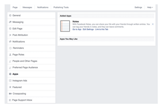Select the Apps sidebar entry
This screenshot has width=162, height=108.
[x=31, y=74]
